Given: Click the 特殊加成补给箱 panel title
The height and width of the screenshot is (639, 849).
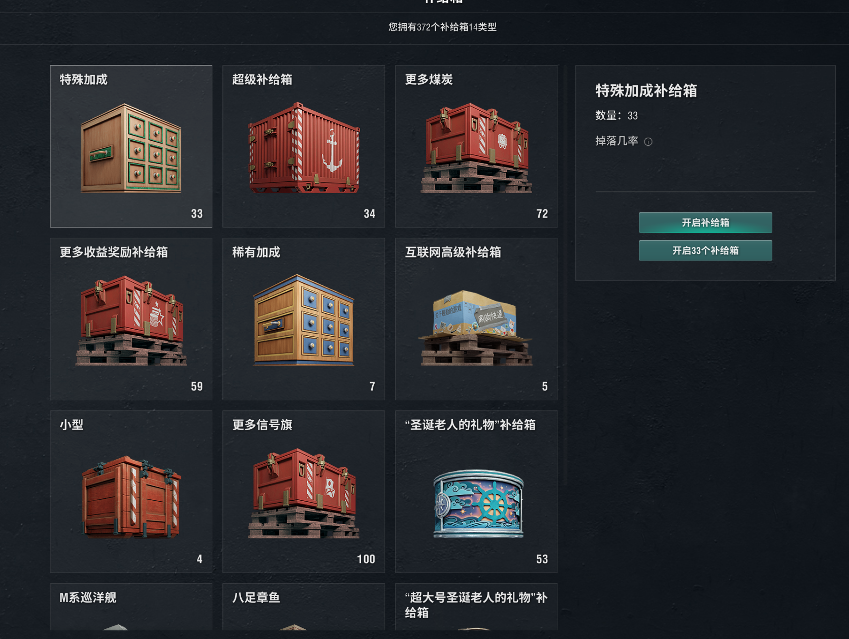Looking at the screenshot, I should [x=646, y=91].
